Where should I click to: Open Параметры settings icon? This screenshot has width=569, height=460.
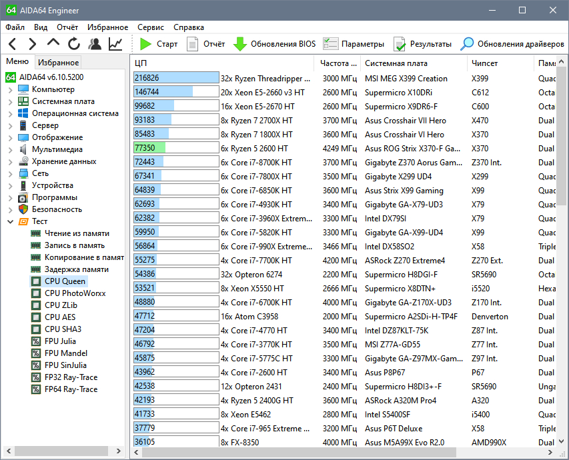pos(330,44)
